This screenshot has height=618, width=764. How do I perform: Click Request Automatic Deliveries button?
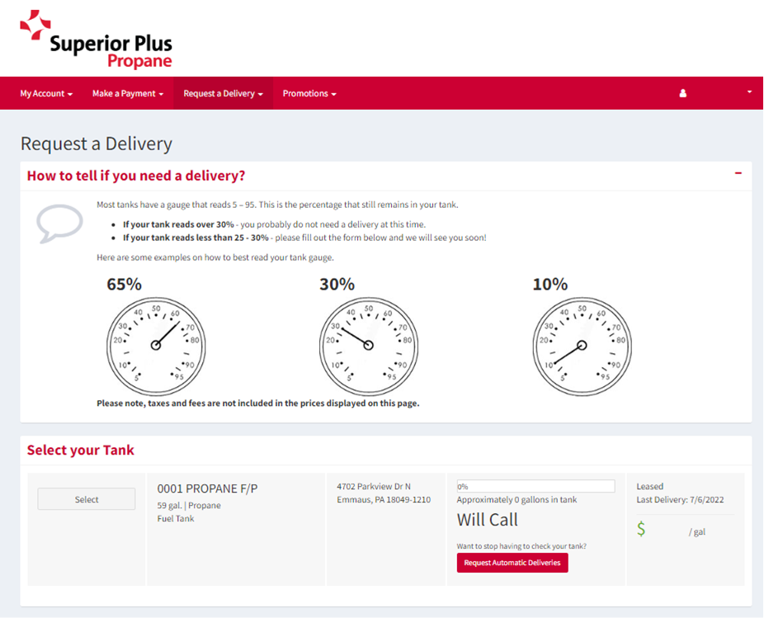click(x=512, y=563)
